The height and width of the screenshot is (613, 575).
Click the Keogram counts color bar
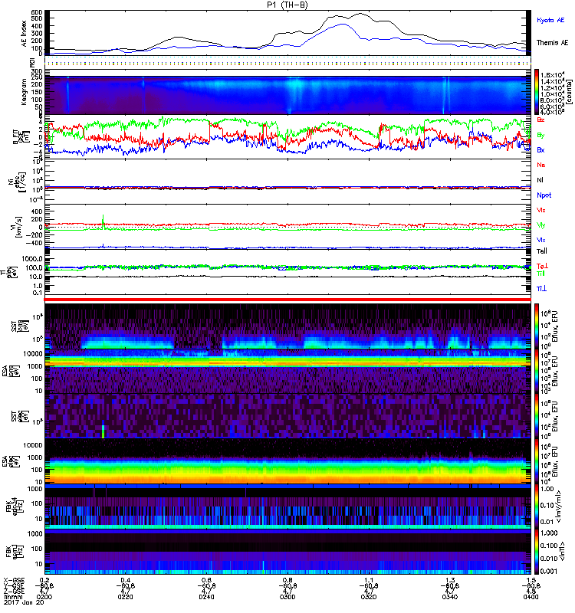[x=537, y=92]
